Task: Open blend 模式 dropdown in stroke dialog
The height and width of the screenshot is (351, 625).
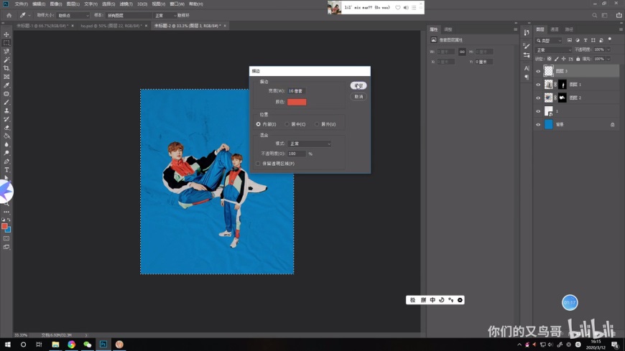Action: click(310, 144)
